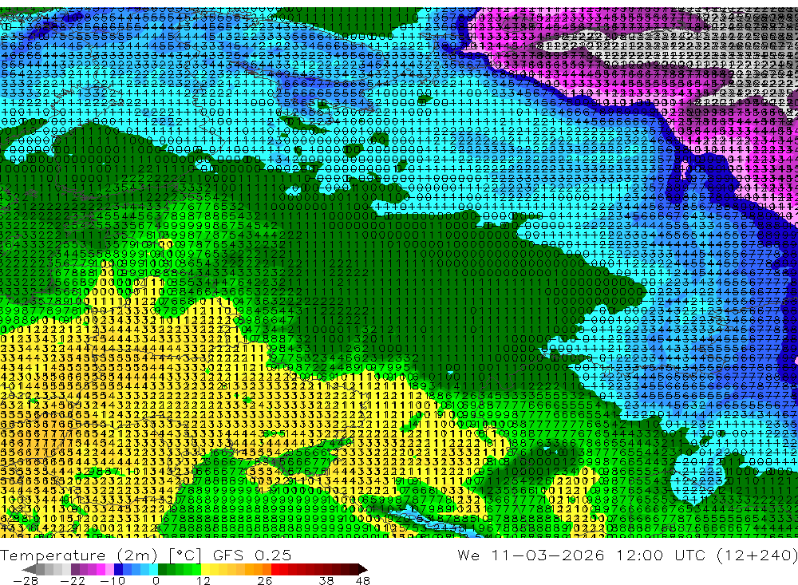Screen dimensions: 798x585
Task: Click the 12 label on the color scale
Action: coord(203,581)
